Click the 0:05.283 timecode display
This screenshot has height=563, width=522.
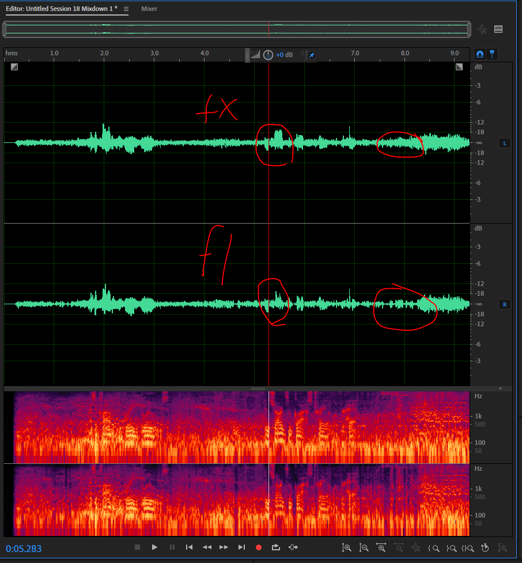24,549
